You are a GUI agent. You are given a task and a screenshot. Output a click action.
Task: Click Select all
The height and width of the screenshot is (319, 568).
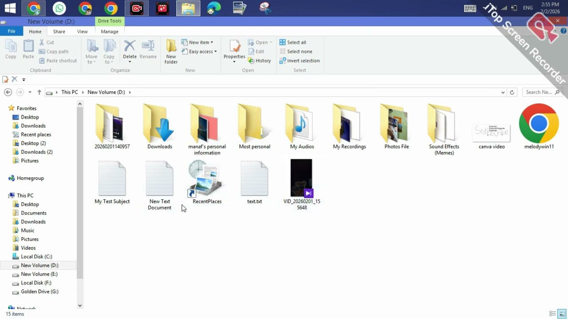pyautogui.click(x=293, y=42)
